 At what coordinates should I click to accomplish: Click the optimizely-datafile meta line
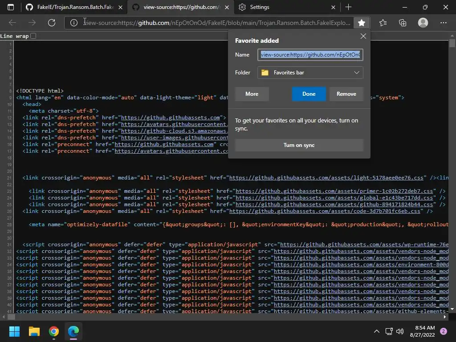point(239,224)
